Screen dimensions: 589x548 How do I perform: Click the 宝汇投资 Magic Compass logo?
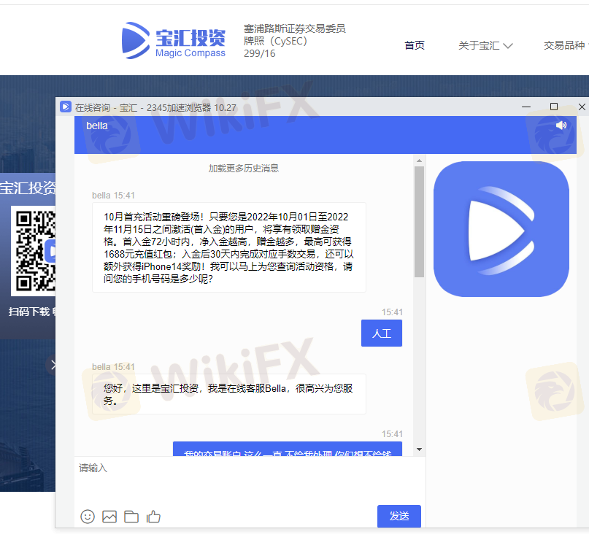[x=174, y=41]
